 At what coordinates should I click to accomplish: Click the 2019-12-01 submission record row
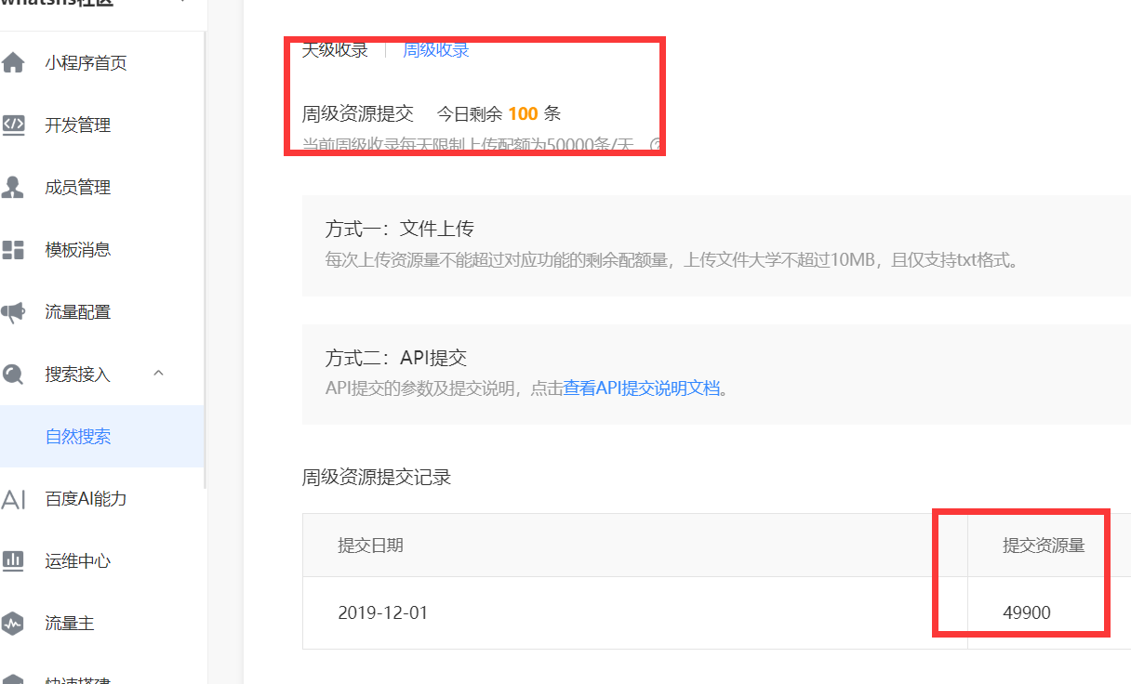[383, 612]
